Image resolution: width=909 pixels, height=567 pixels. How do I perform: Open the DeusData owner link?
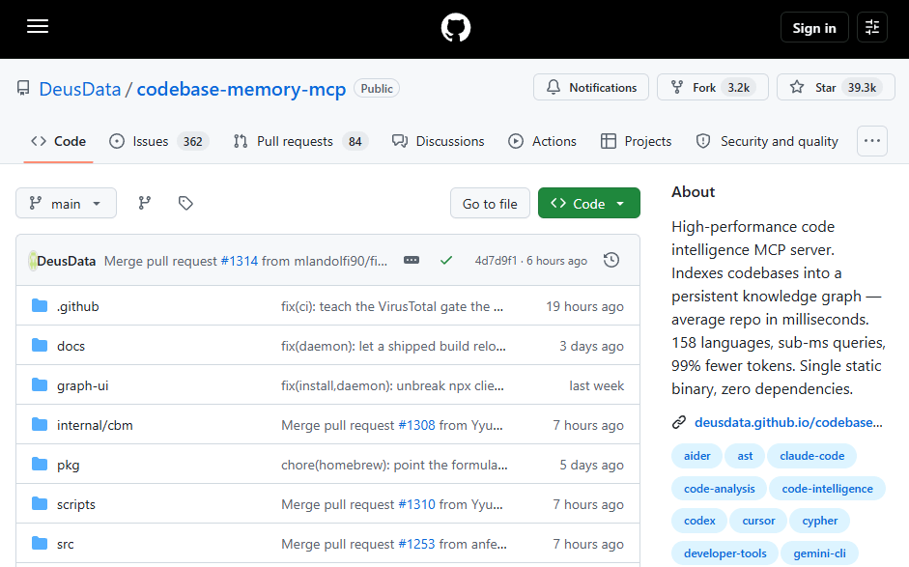point(80,89)
